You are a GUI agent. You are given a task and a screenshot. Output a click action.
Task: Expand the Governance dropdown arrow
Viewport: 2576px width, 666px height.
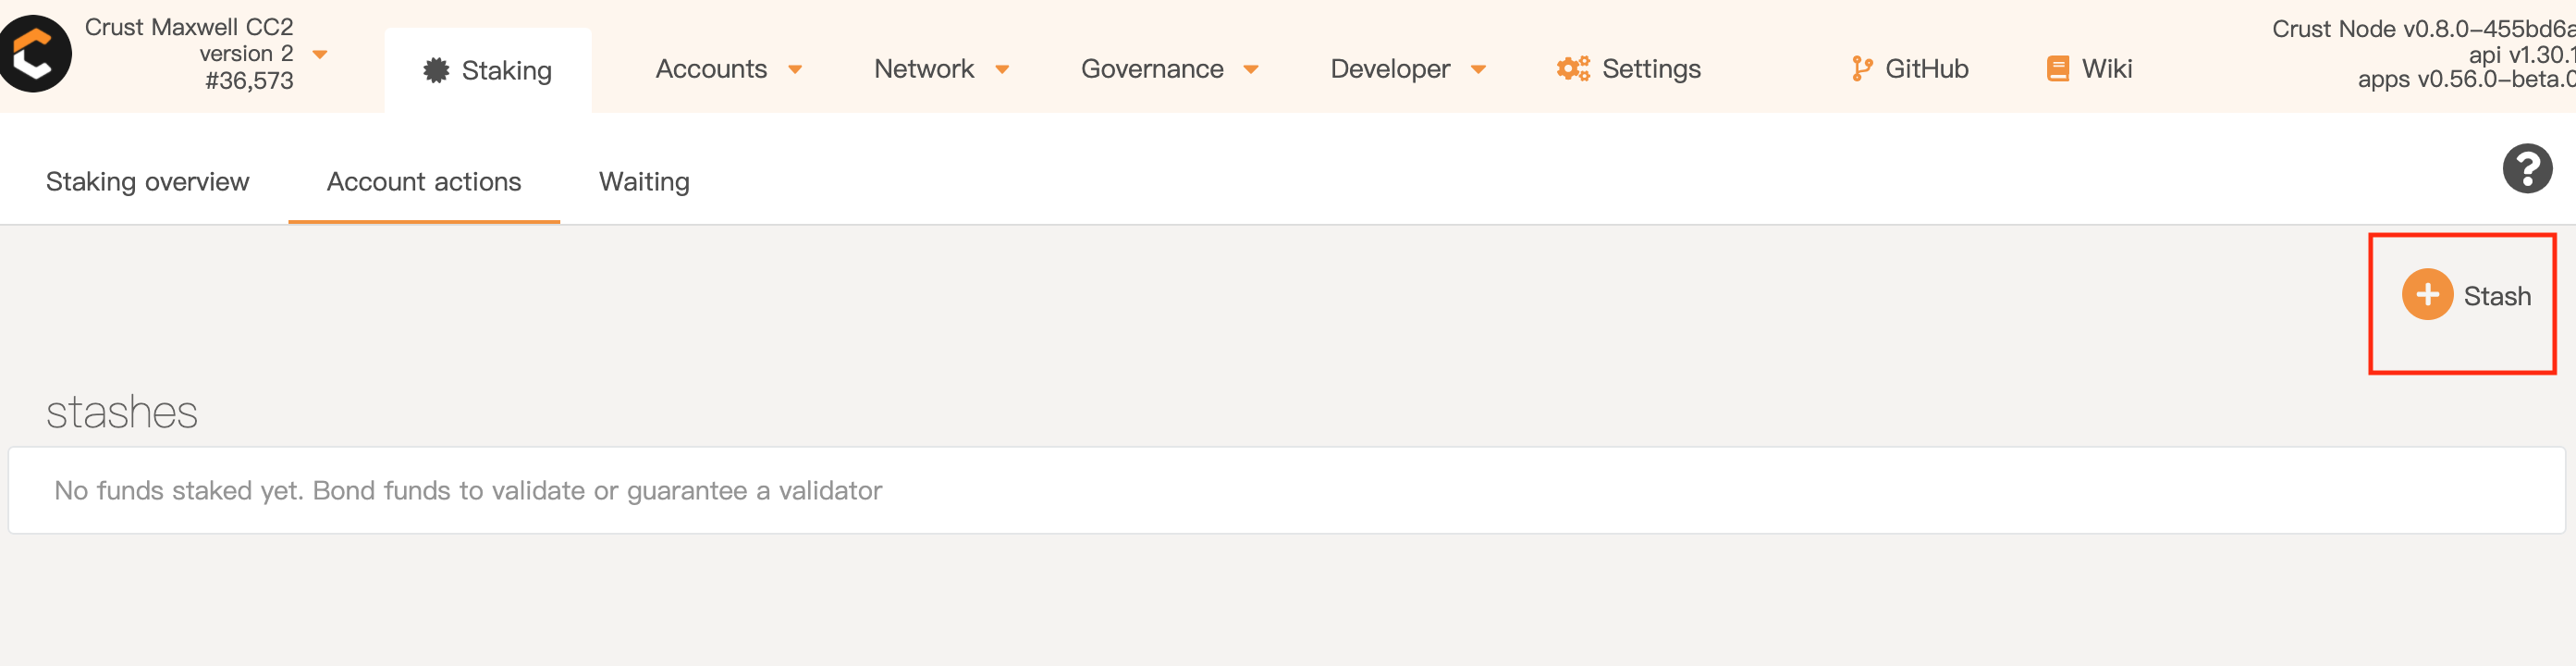click(x=1250, y=70)
